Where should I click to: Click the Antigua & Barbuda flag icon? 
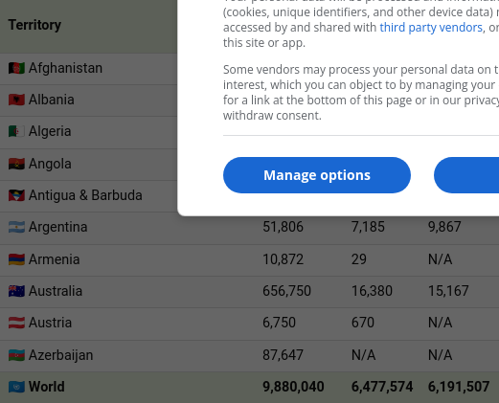coord(16,195)
